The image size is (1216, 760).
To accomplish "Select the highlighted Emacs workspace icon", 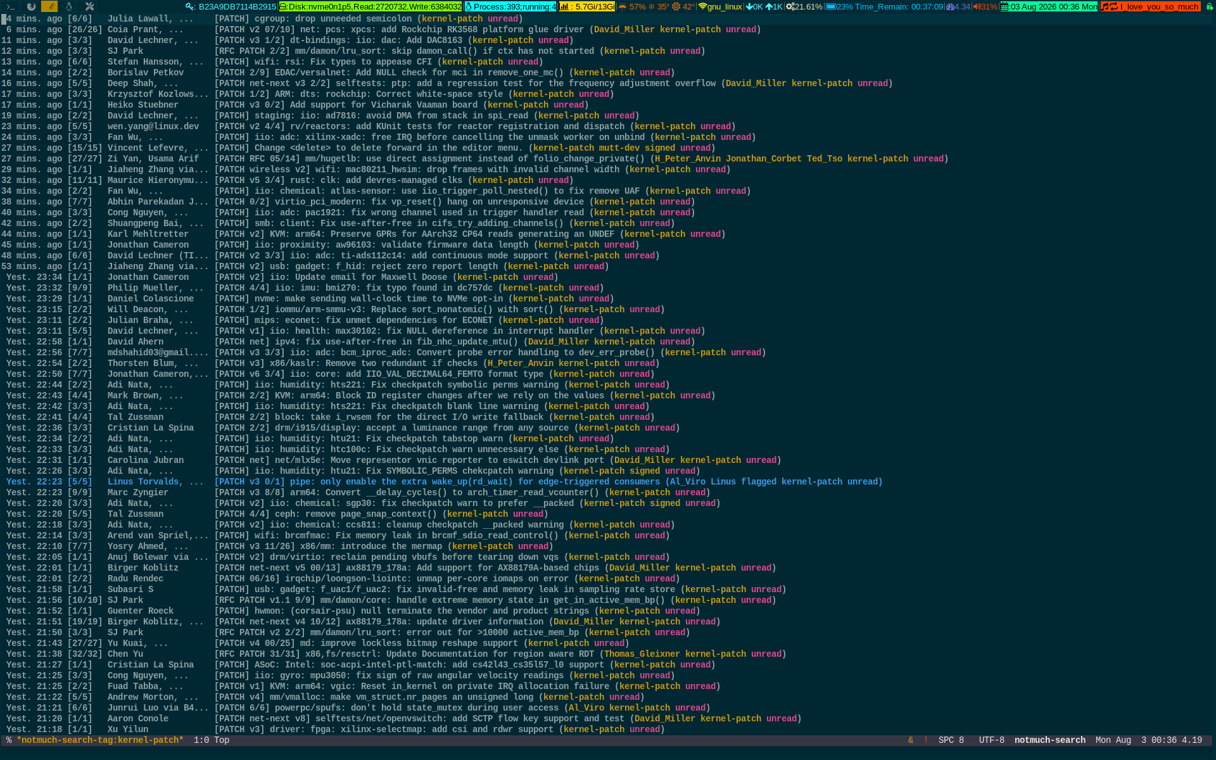I will (49, 6).
